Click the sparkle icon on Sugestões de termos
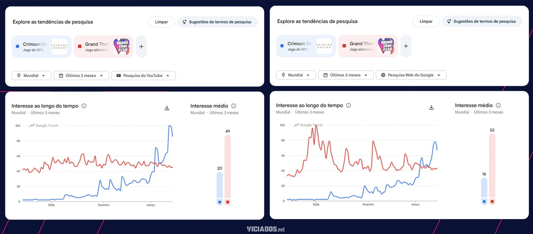The width and height of the screenshot is (533, 234). 184,22
